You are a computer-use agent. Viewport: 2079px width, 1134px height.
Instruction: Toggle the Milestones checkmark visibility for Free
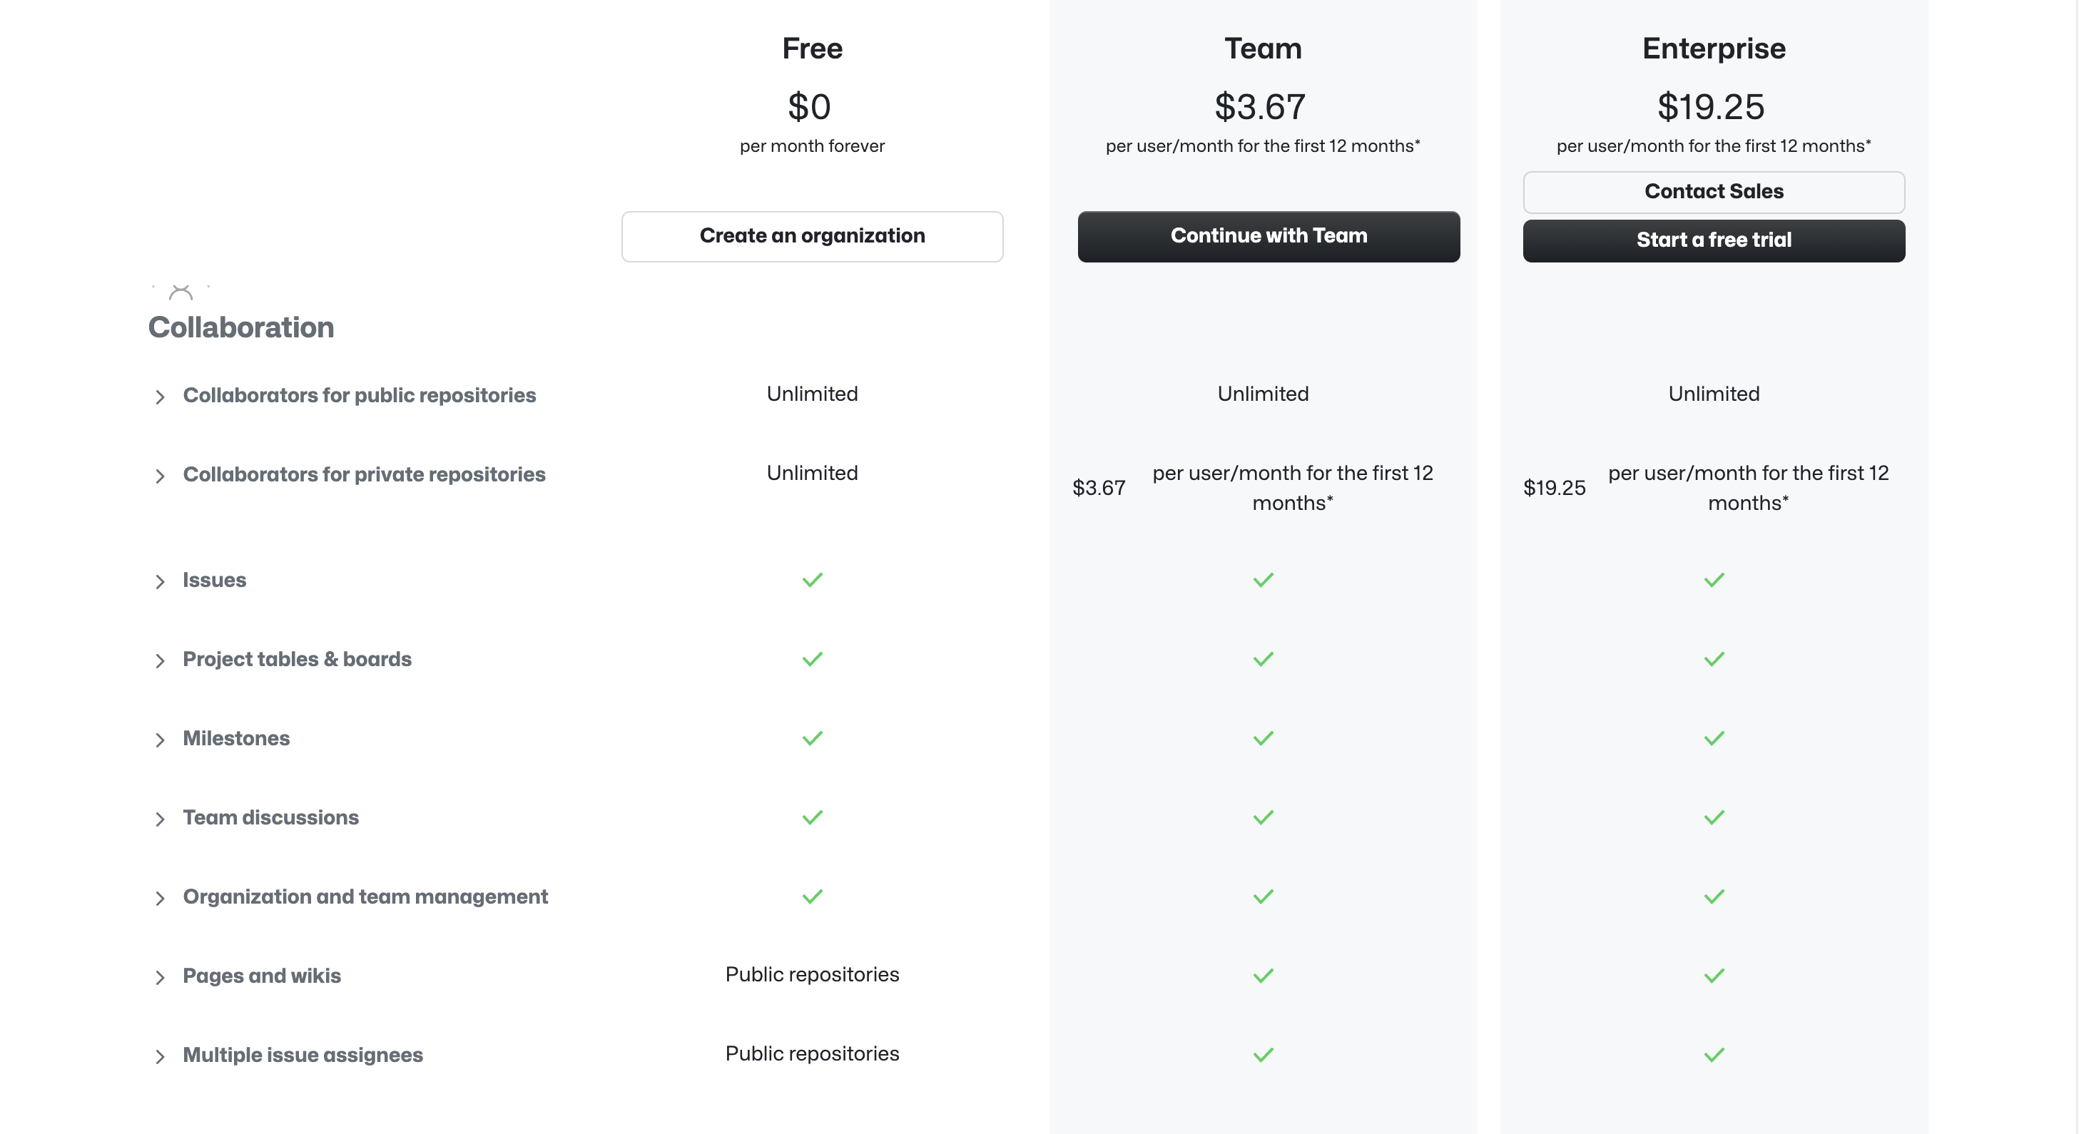[811, 737]
